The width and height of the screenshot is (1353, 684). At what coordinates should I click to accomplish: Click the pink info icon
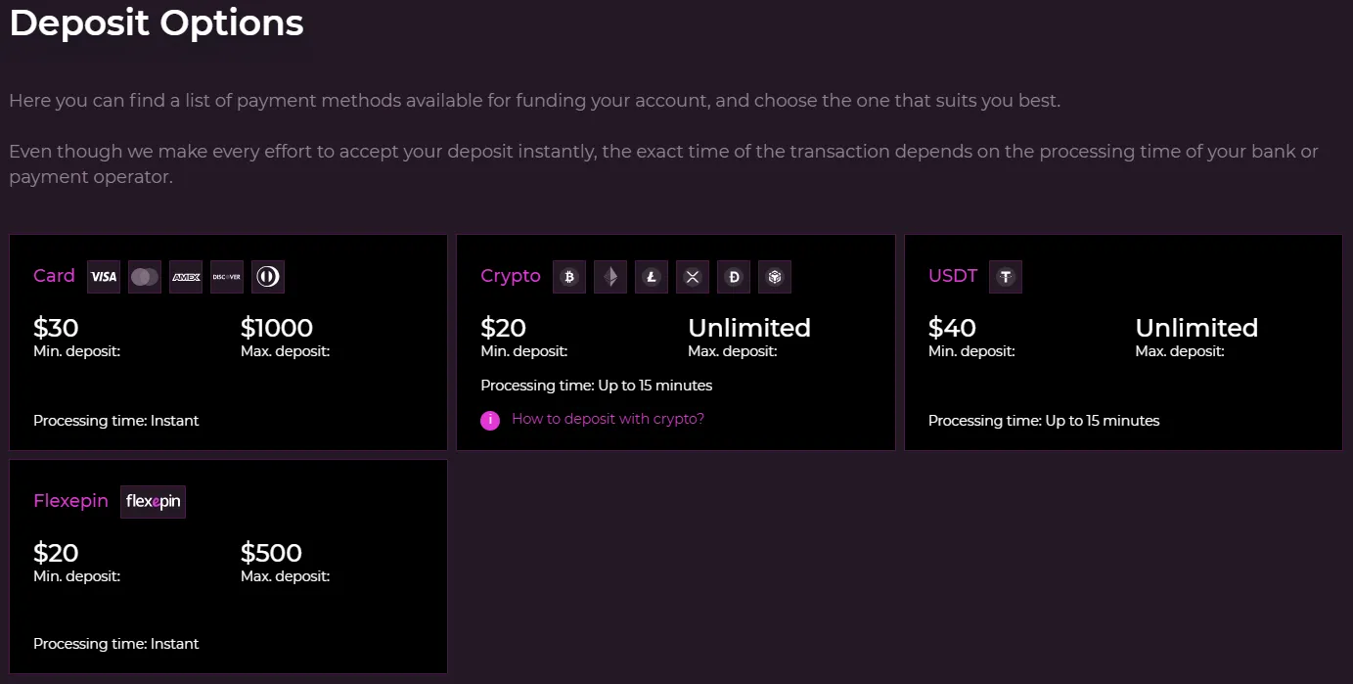[490, 420]
